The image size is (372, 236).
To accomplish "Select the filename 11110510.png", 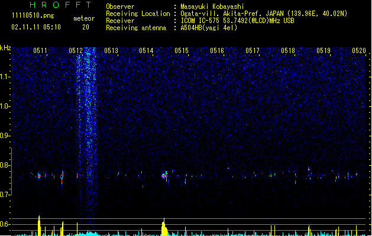I will point(33,15).
